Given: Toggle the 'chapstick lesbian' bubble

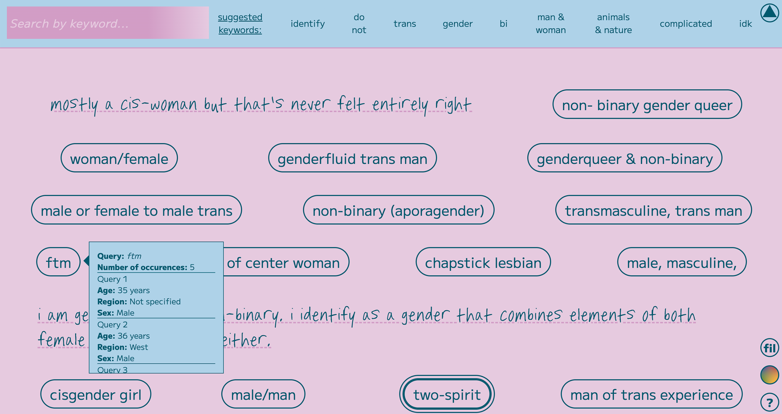Looking at the screenshot, I should click(x=483, y=262).
